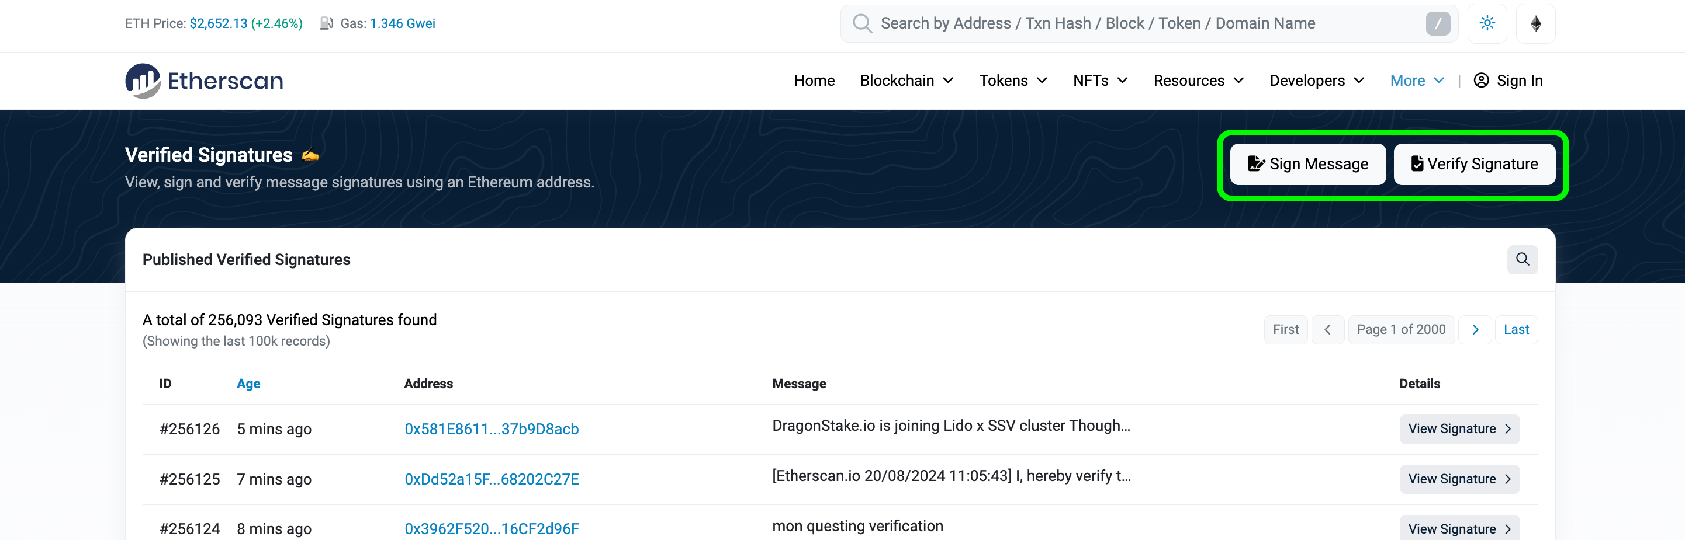The width and height of the screenshot is (1685, 540).
Task: Click the '7 mins ago' age cell
Action: [x=274, y=479]
